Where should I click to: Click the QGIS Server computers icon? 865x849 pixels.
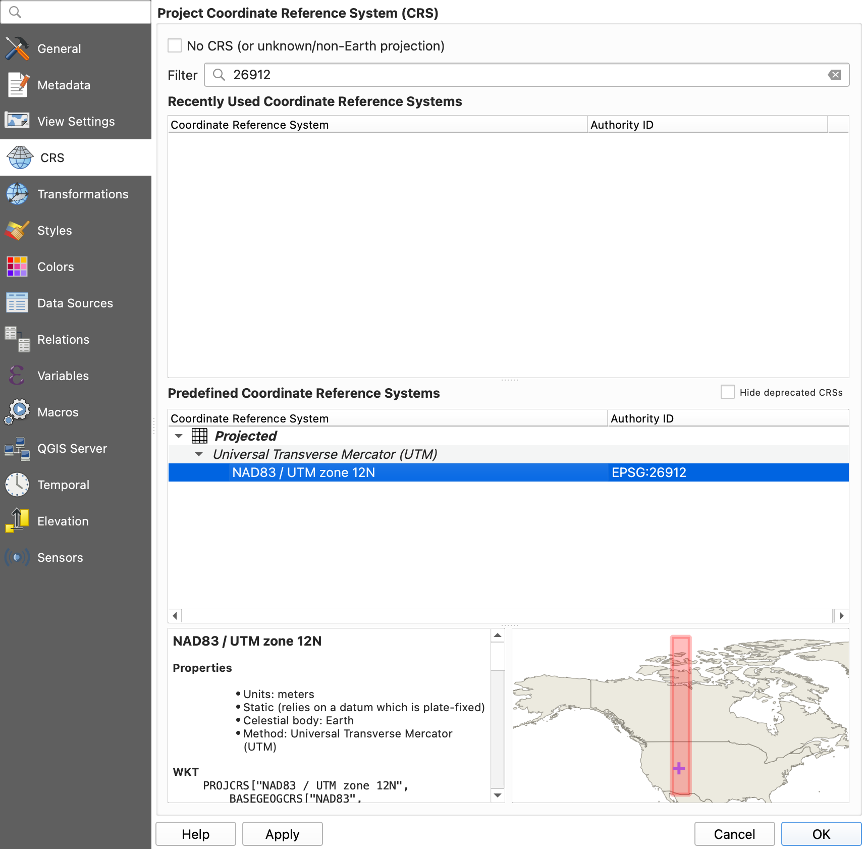pos(17,448)
